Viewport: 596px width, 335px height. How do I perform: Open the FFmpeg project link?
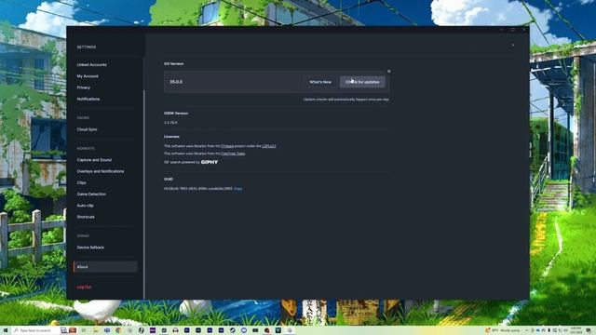[x=227, y=146]
